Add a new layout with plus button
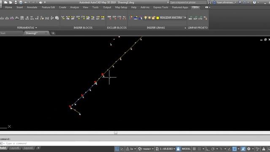This screenshot has width=270, height=152. click(38, 148)
